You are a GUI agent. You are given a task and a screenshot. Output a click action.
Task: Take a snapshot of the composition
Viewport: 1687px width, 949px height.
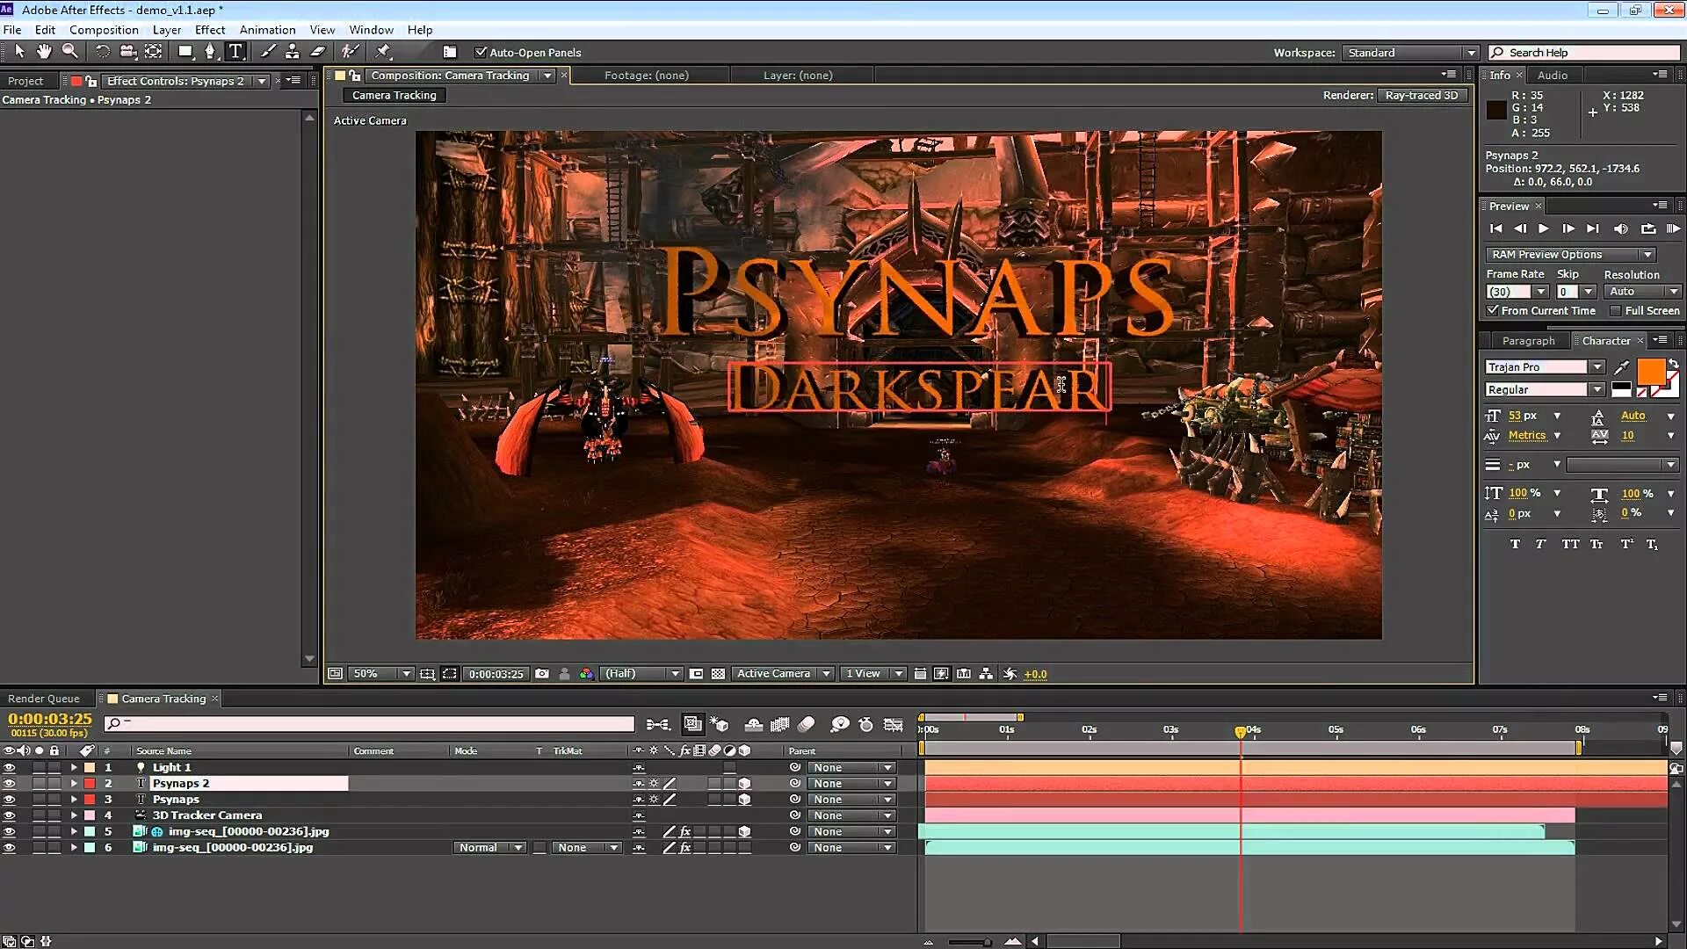point(542,674)
